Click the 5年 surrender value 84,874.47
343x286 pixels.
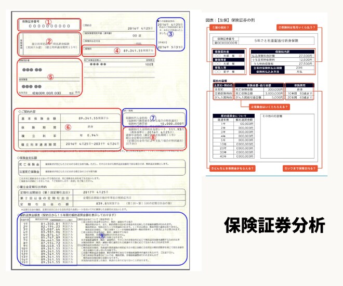(50, 235)
